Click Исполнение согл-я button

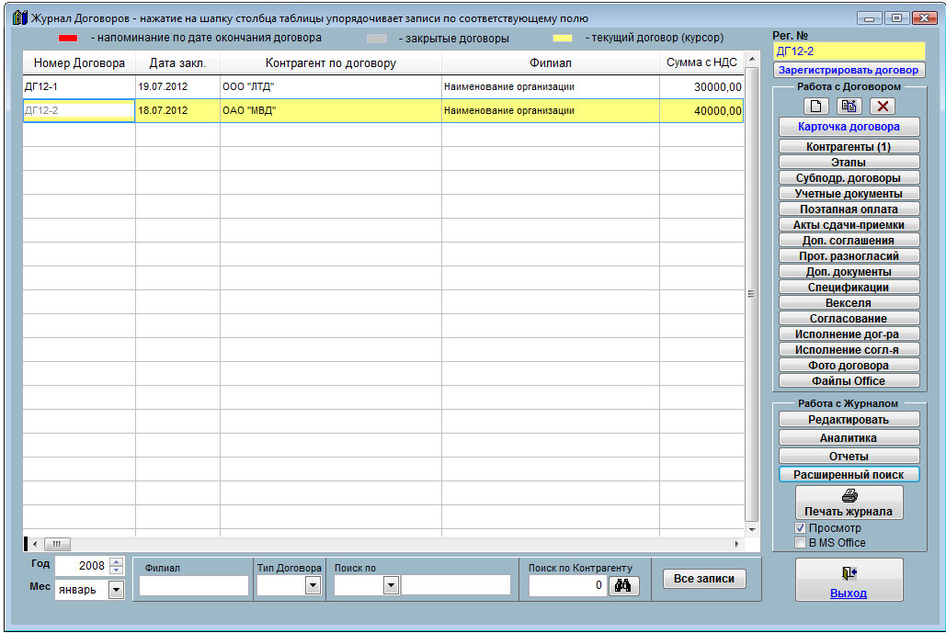point(849,350)
